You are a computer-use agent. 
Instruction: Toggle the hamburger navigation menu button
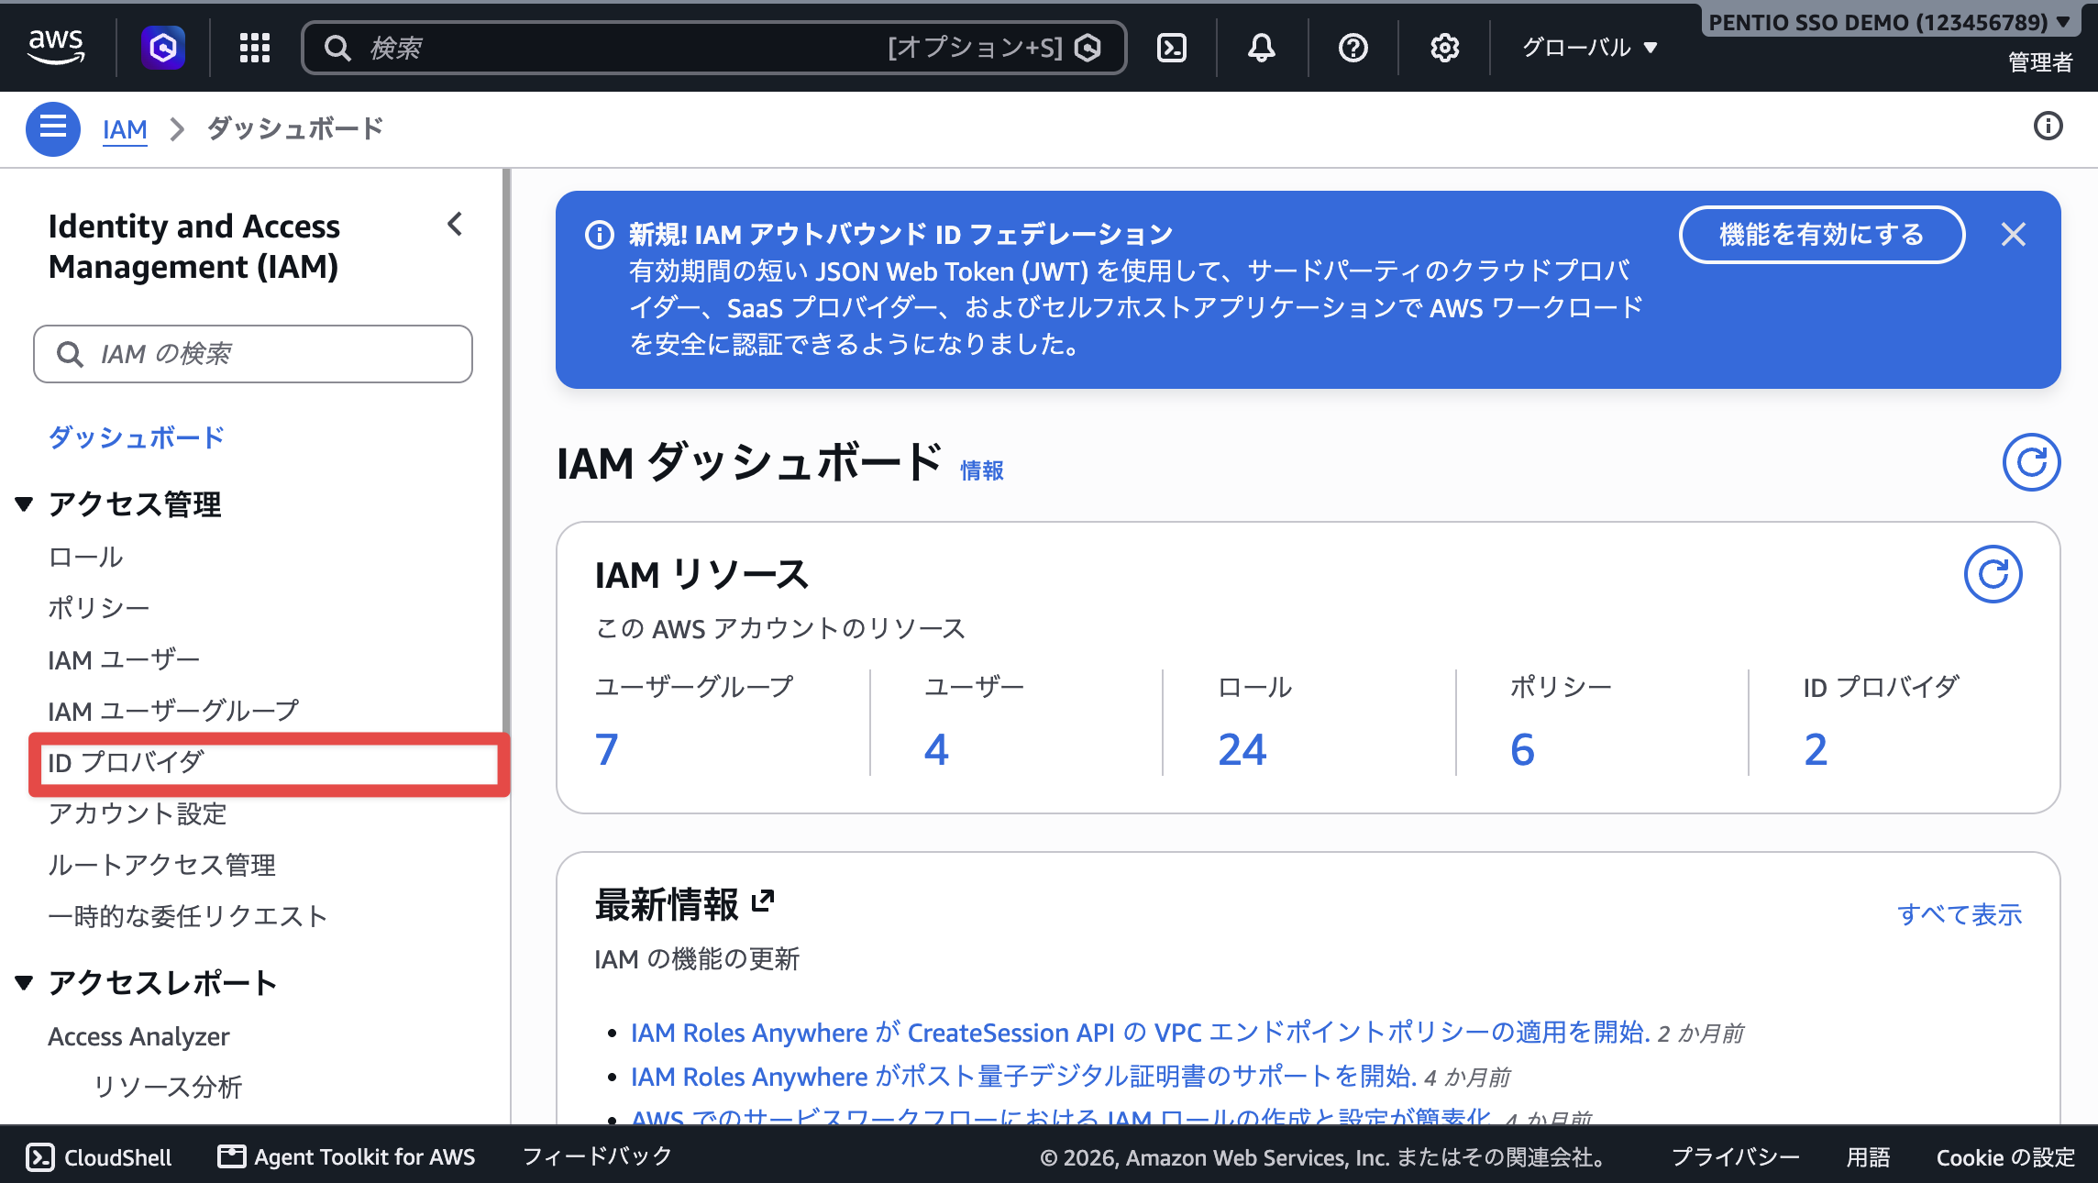(x=53, y=129)
